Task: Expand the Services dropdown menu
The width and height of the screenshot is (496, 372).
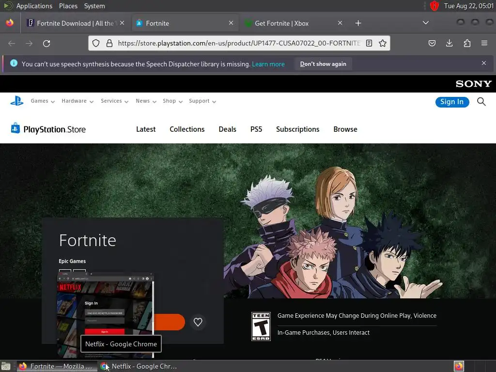Action: [x=114, y=101]
